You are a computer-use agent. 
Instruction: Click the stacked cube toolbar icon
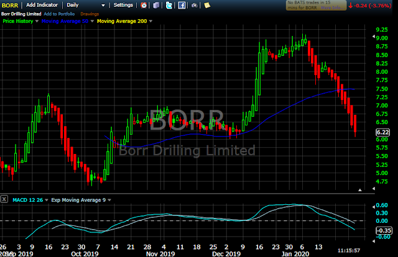click(156, 6)
